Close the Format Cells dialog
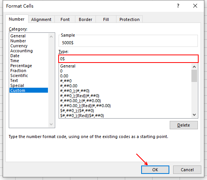This screenshot has height=180, width=207. coord(195,6)
